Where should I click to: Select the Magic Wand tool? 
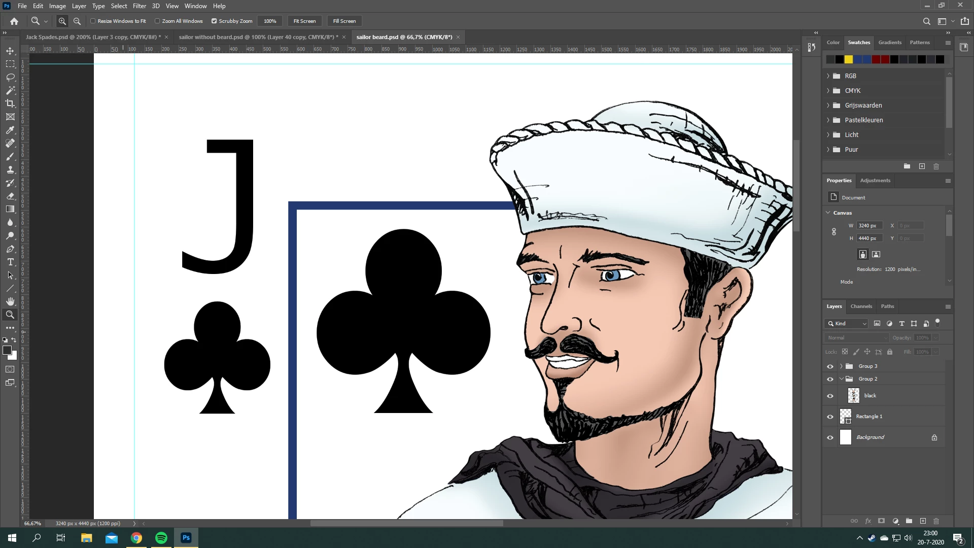coord(10,90)
